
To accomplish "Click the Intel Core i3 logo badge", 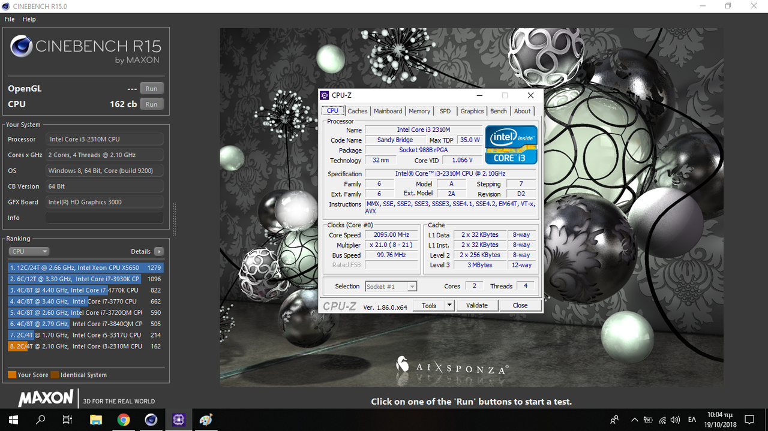I will coord(511,144).
